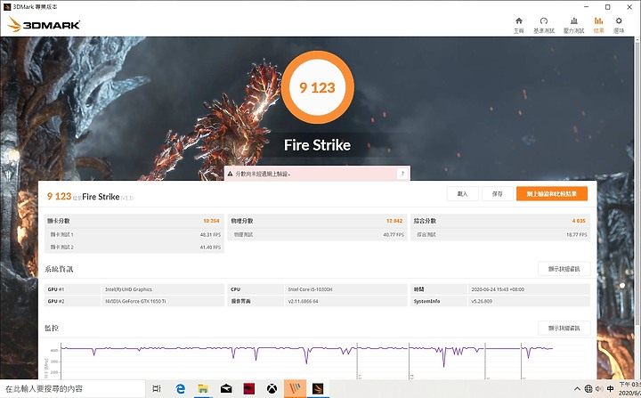Open network globe icon in system tray
This screenshot has width=641, height=398.
(x=588, y=389)
